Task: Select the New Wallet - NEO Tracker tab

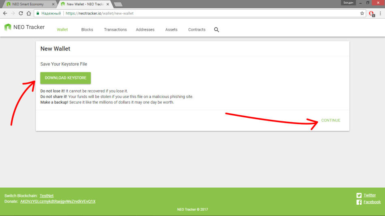Action: pyautogui.click(x=85, y=4)
